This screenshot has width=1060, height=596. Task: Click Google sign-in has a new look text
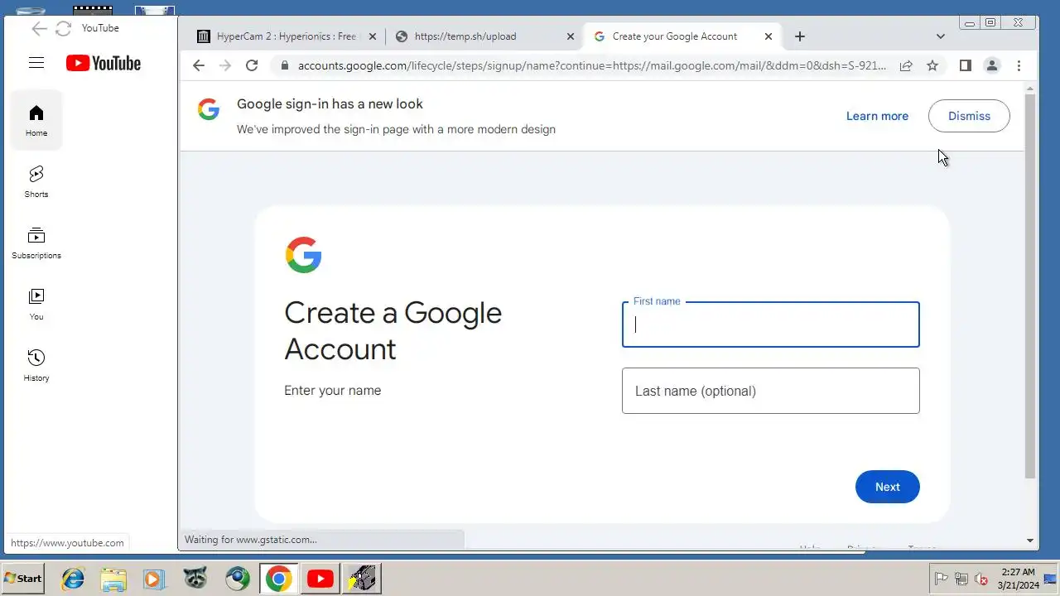tap(330, 103)
